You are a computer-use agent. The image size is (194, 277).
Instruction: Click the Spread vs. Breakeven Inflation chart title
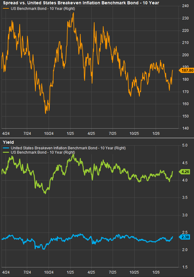pyautogui.click(x=80, y=3)
